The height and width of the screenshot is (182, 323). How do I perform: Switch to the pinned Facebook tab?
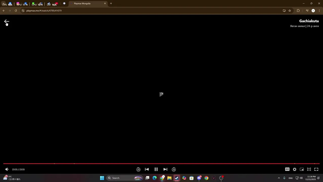[10, 4]
